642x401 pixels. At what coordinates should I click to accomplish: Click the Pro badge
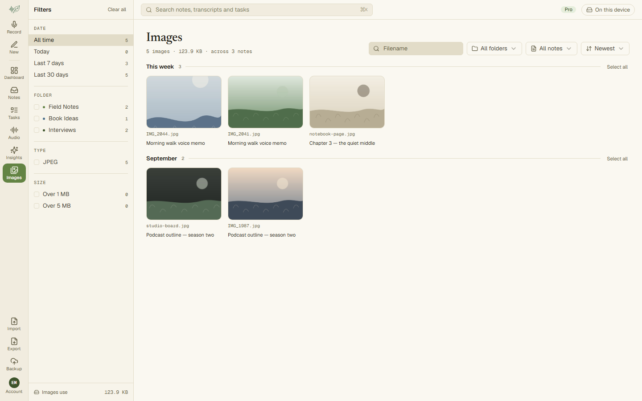coord(568,9)
